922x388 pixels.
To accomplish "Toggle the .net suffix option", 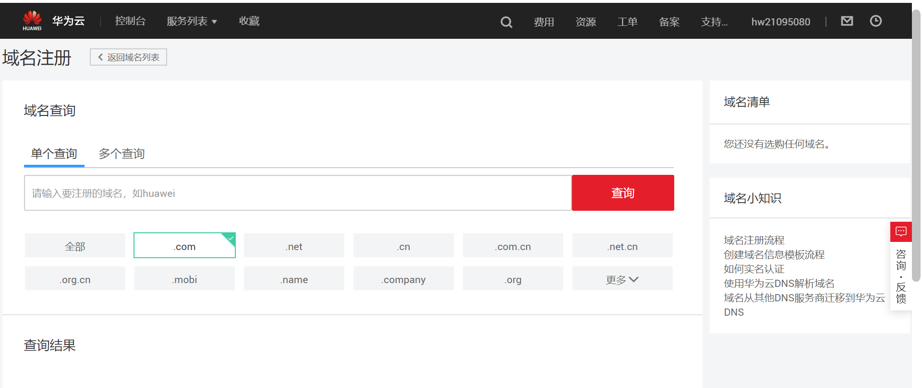I will [x=294, y=246].
